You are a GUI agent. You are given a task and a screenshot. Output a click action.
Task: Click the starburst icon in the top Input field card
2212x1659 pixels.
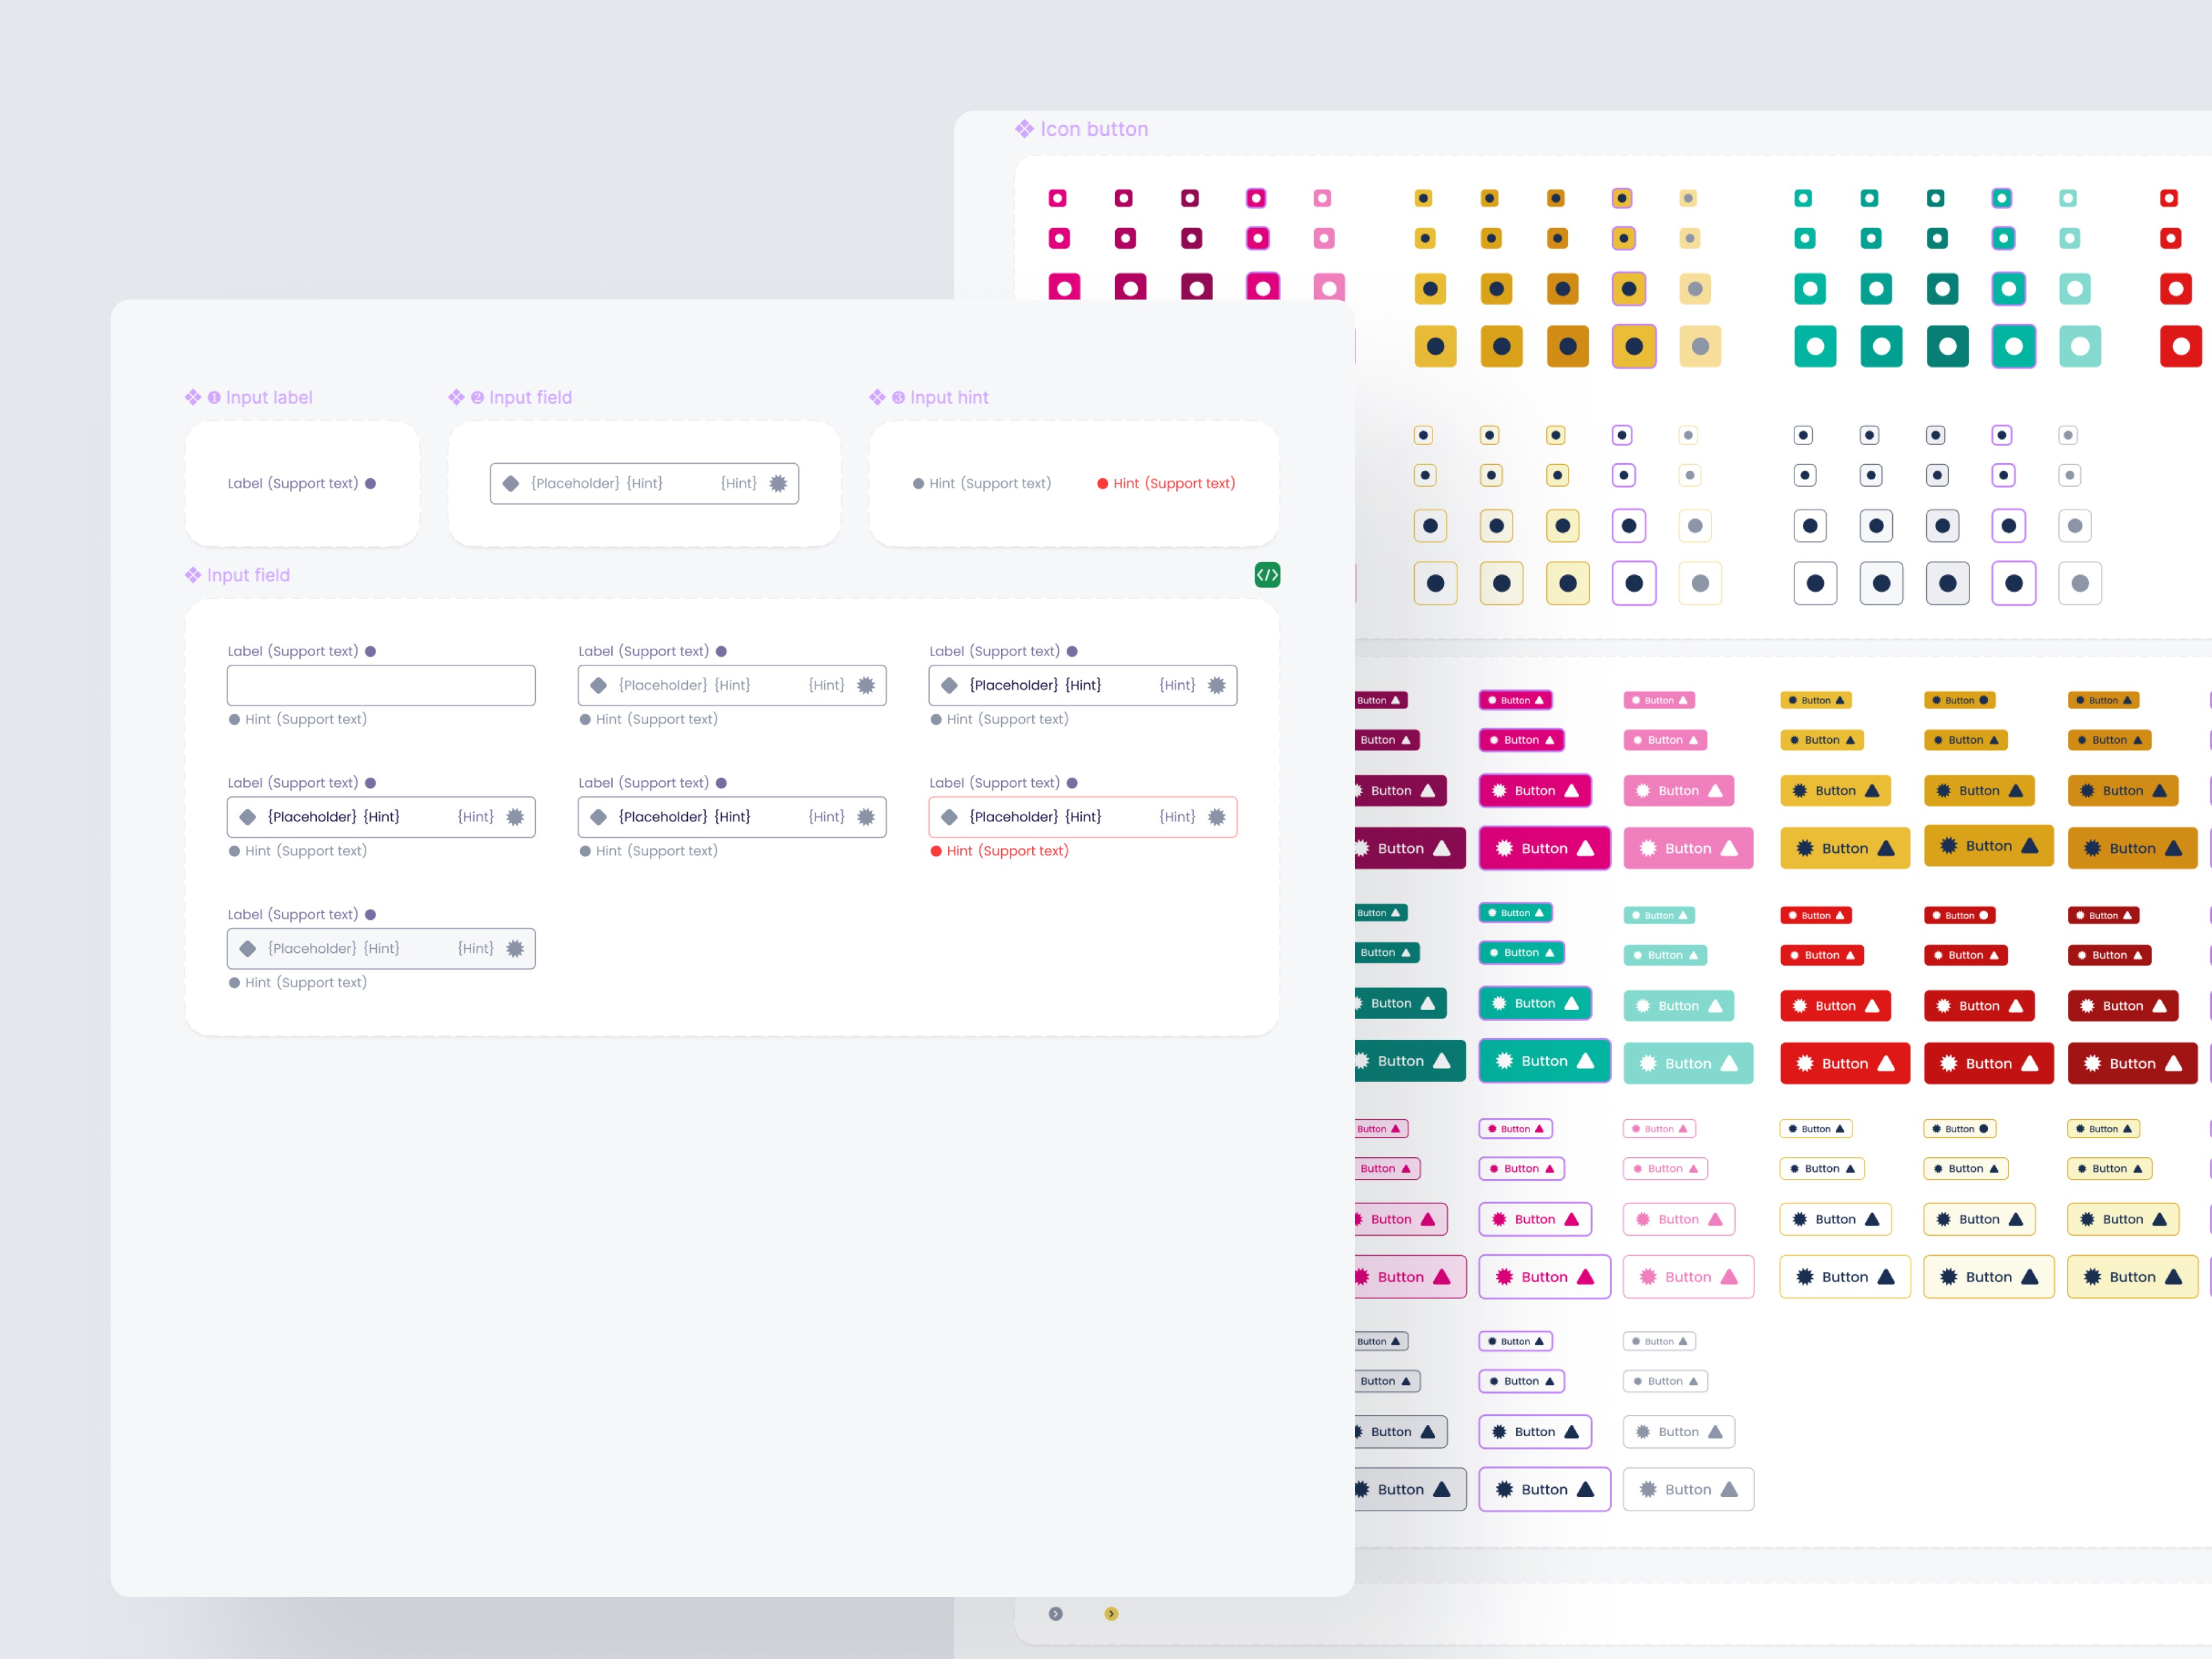point(778,484)
